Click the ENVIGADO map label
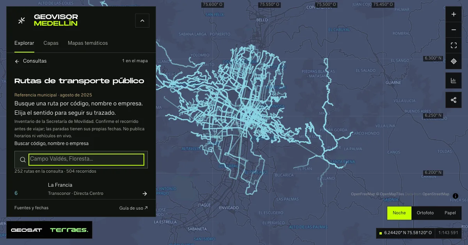 click(229, 208)
